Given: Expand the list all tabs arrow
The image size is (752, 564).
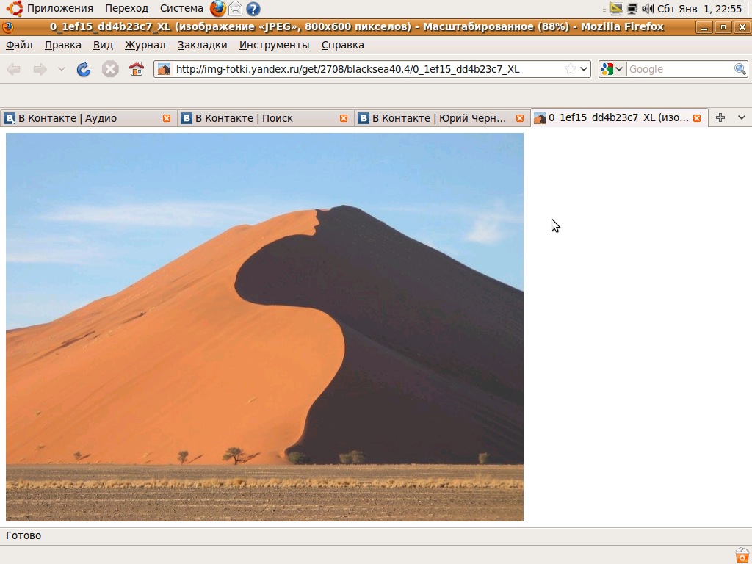Looking at the screenshot, I should (x=741, y=117).
